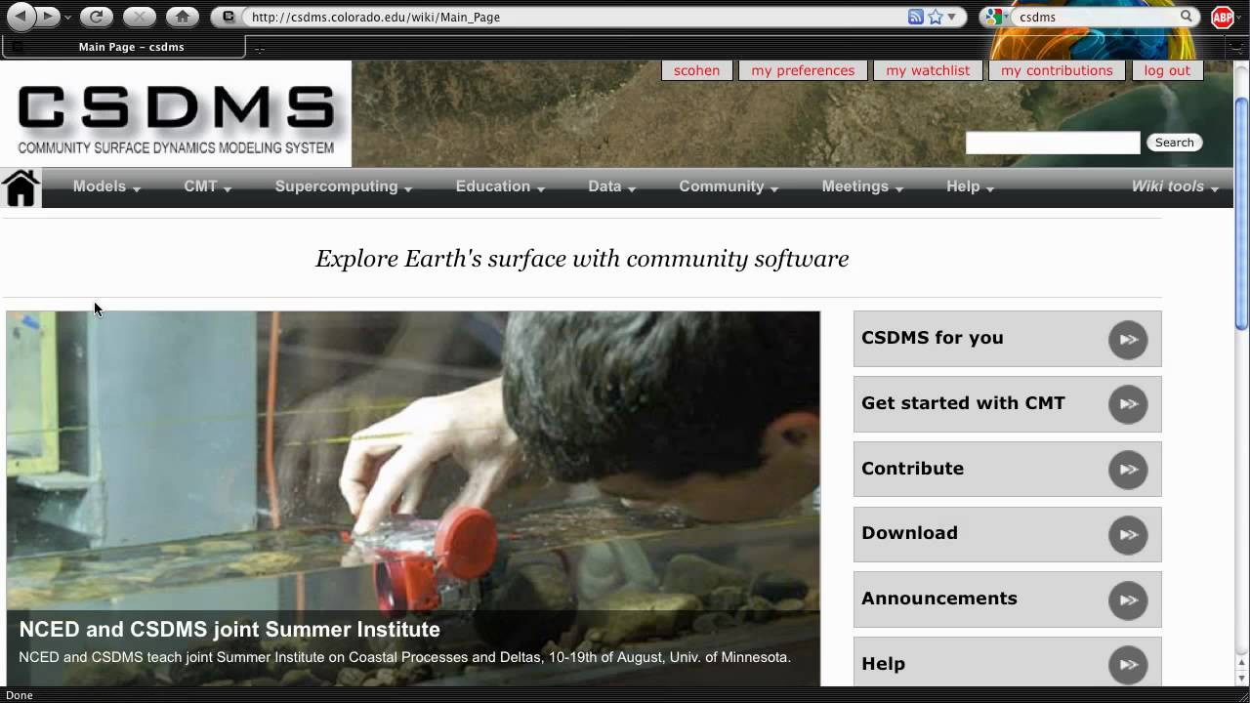Click the Explore Earth's surface tagline

pyautogui.click(x=582, y=259)
